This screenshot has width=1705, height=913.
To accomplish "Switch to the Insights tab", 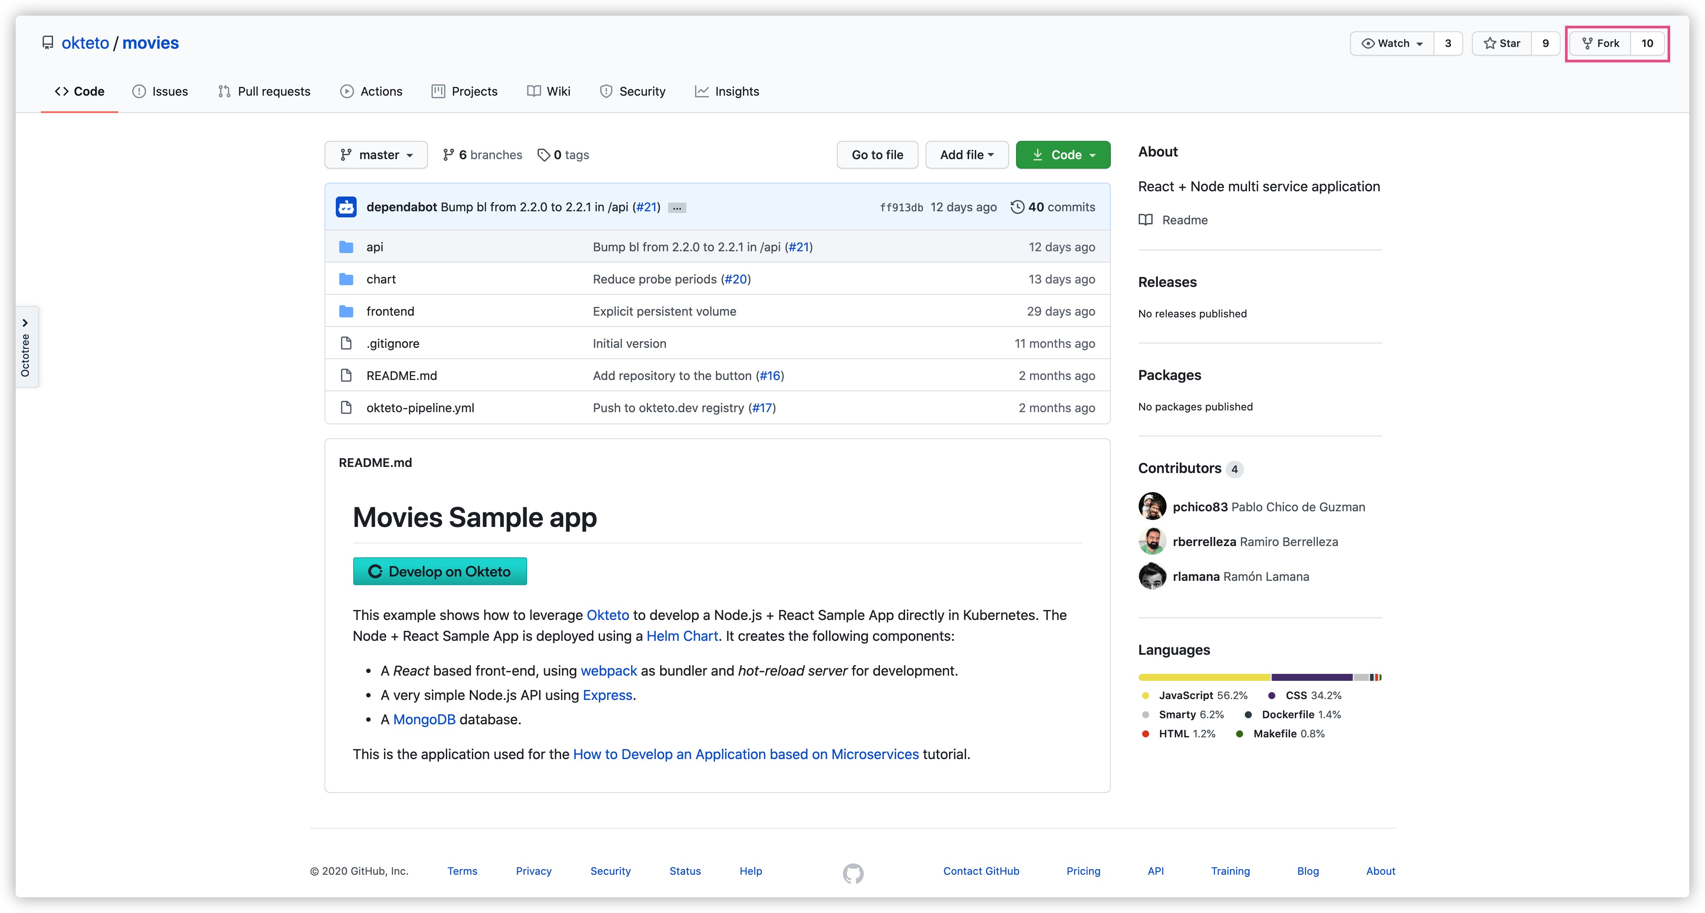I will coord(727,91).
